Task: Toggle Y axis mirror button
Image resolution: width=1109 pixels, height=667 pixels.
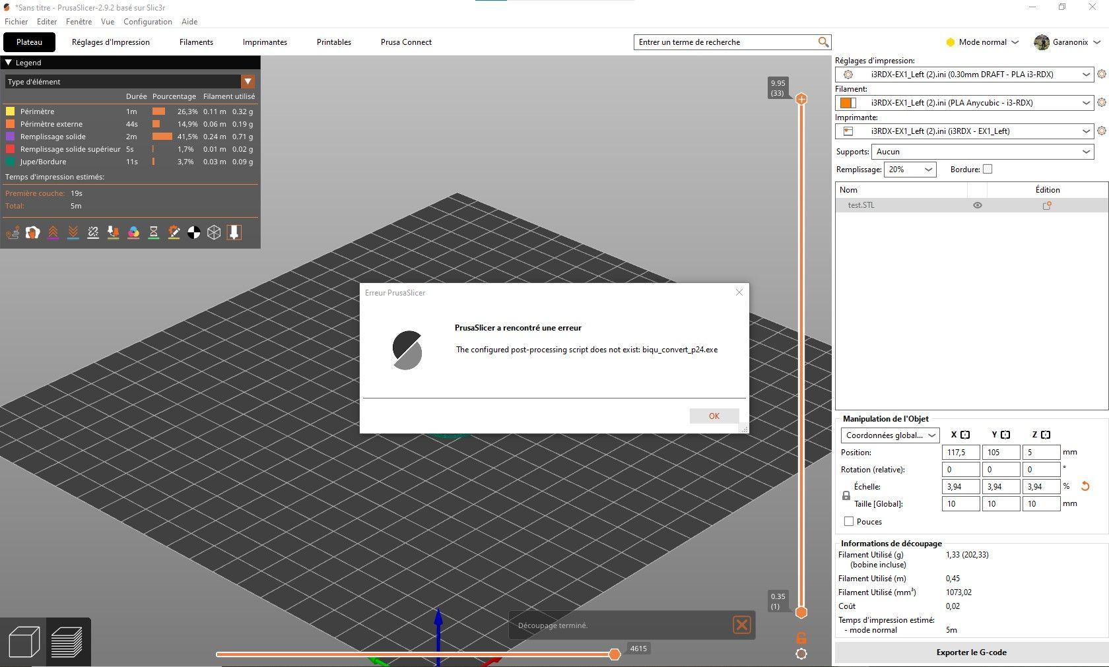Action: point(1005,435)
